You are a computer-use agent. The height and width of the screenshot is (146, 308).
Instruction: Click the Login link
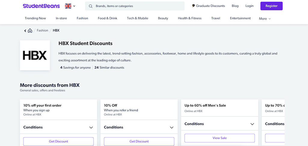pyautogui.click(x=249, y=6)
